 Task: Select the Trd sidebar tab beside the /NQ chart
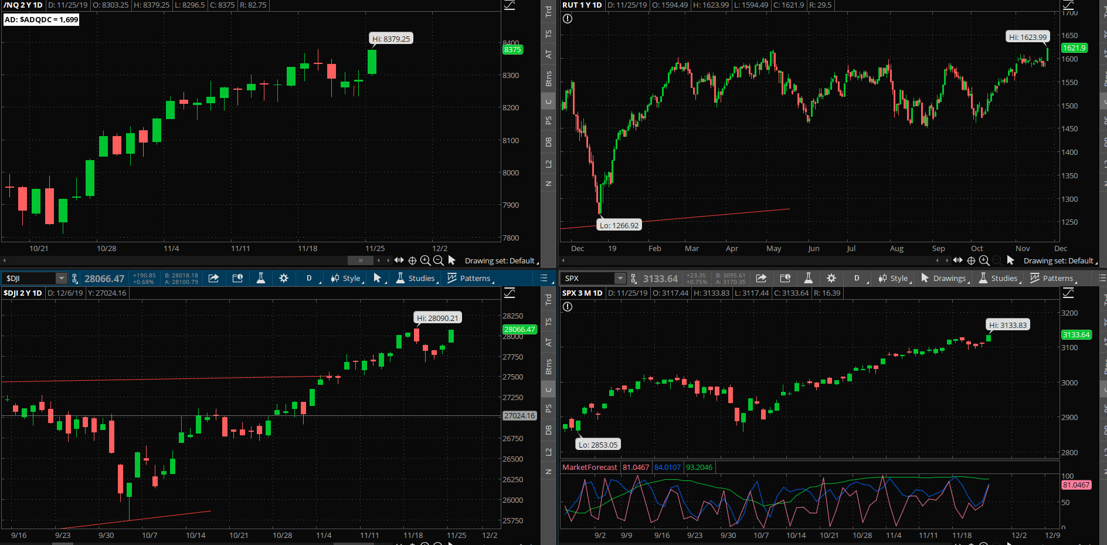coord(548,11)
